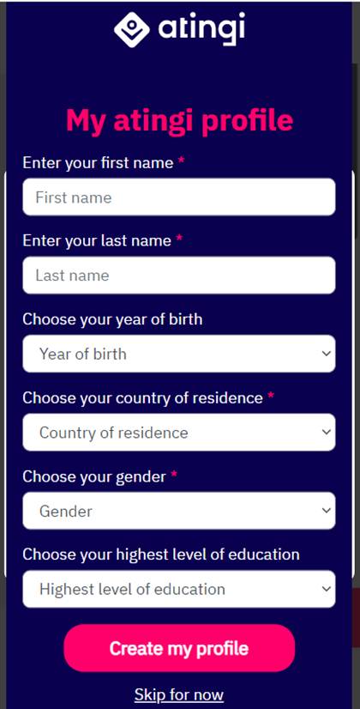Expand the Country of residence dropdown
The image size is (360, 709).
coord(179,433)
